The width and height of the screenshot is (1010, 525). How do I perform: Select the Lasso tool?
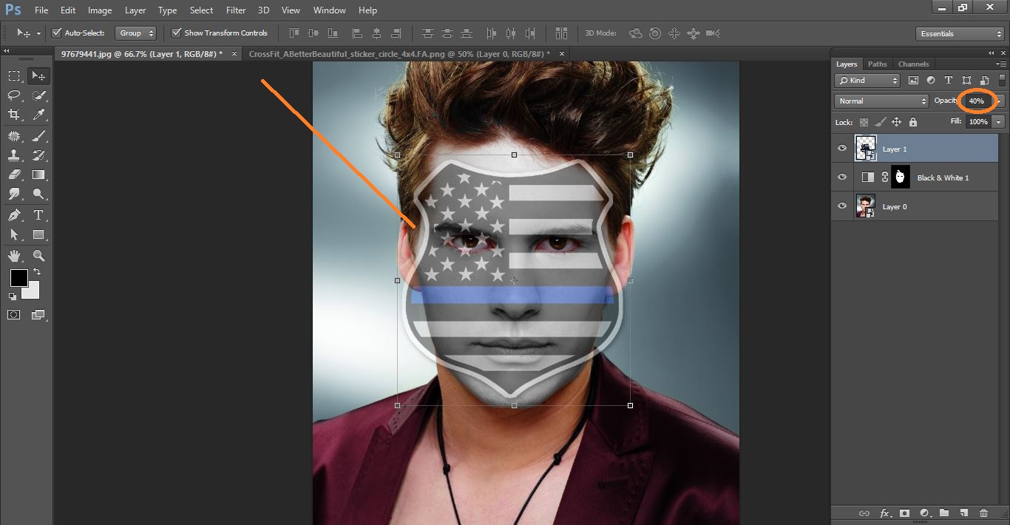[x=13, y=95]
